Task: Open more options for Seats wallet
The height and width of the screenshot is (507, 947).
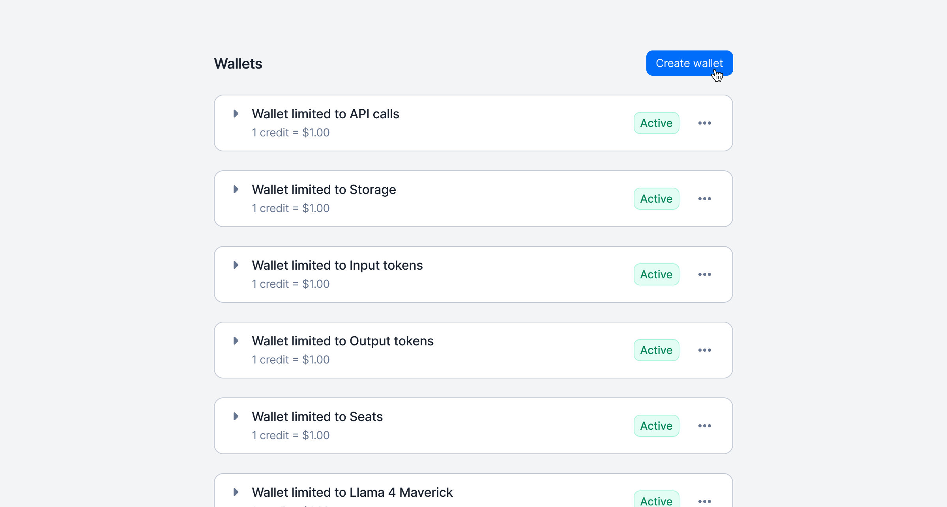Action: coord(704,426)
